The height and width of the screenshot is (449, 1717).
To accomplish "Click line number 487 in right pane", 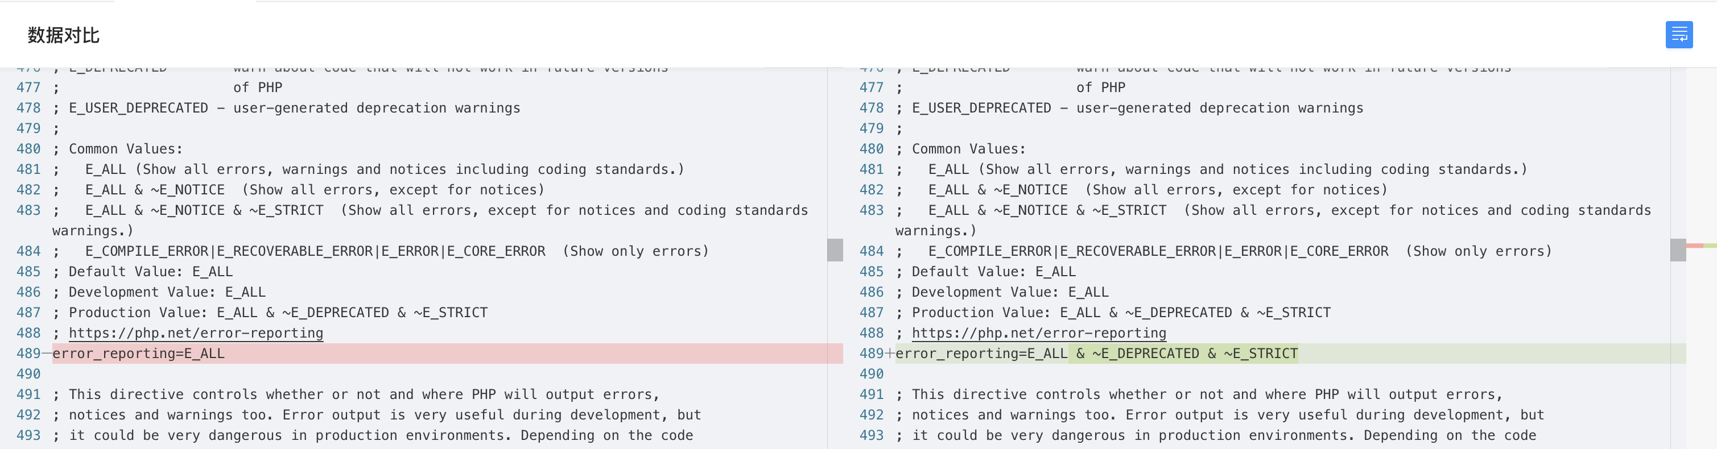I will point(871,313).
